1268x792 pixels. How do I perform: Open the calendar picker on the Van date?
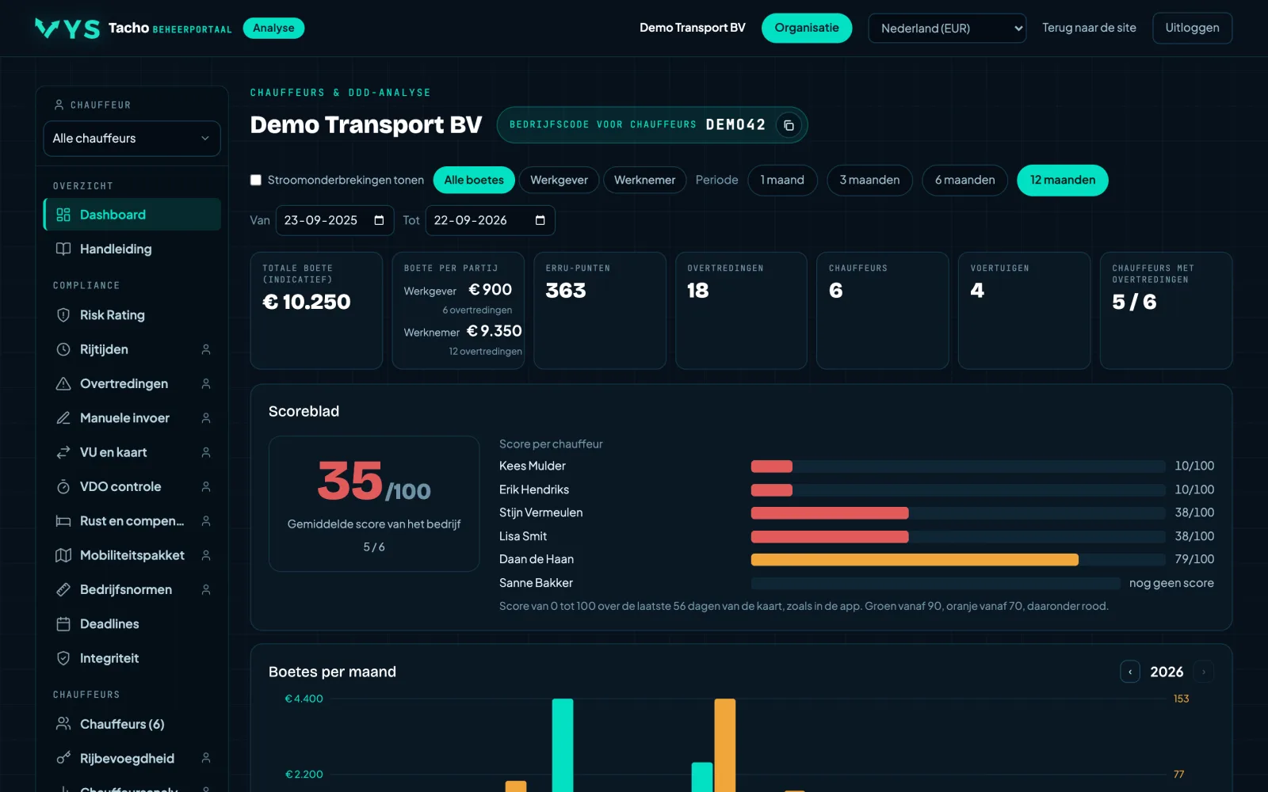[379, 220]
